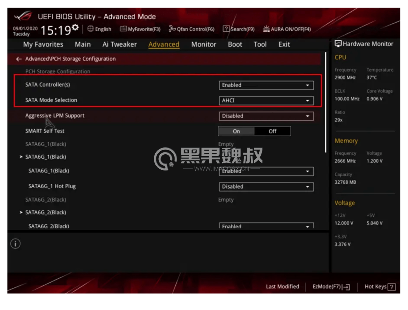Click Aggressive LPM Support label
The height and width of the screenshot is (310, 408).
55,116
